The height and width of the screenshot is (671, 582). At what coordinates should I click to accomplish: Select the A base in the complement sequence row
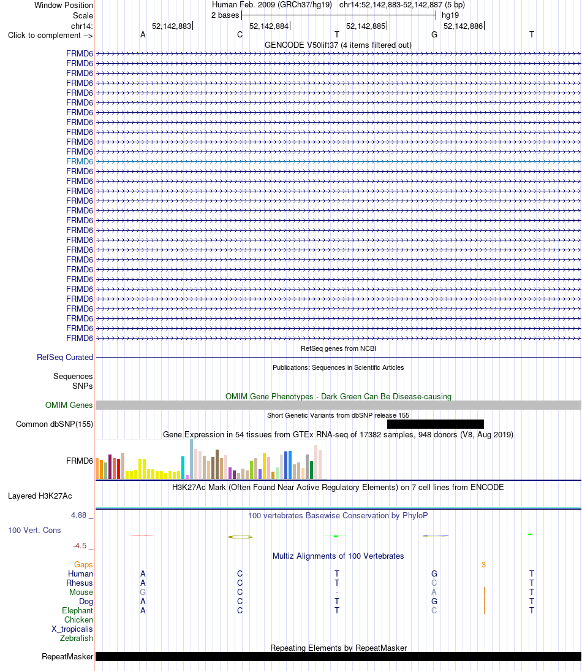(x=143, y=35)
